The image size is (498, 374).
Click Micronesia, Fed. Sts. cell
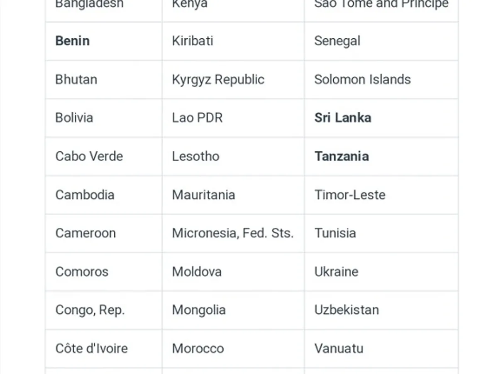[233, 233]
